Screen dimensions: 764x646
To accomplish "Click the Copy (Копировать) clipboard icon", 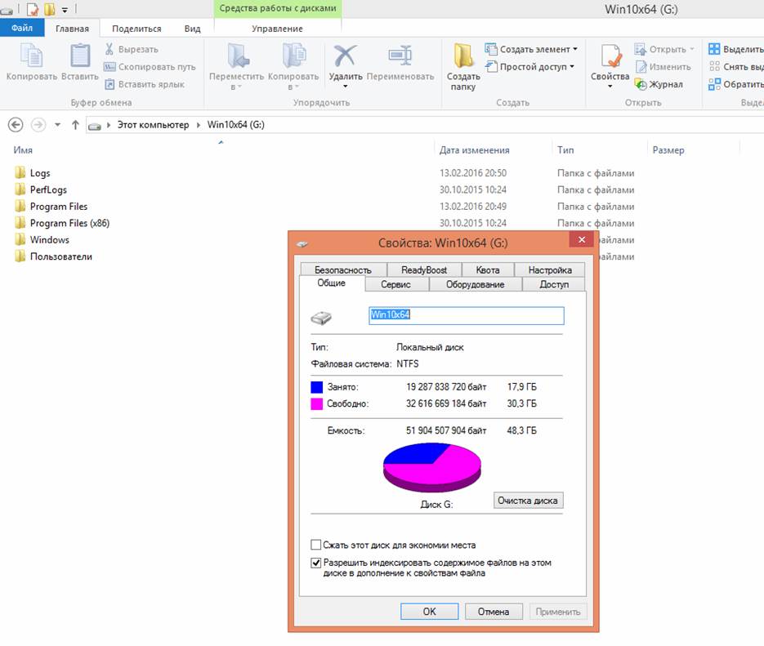I will pyautogui.click(x=32, y=55).
